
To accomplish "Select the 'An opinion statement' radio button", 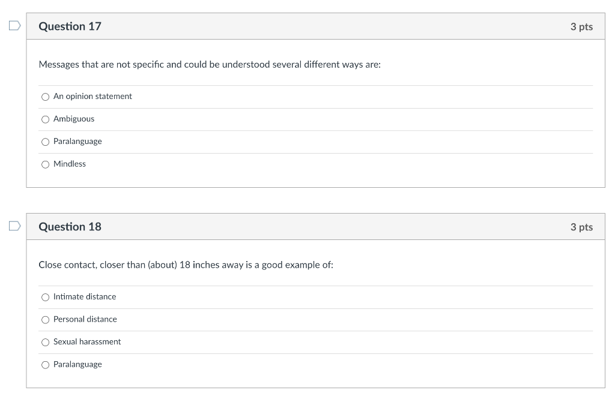I will pos(46,97).
